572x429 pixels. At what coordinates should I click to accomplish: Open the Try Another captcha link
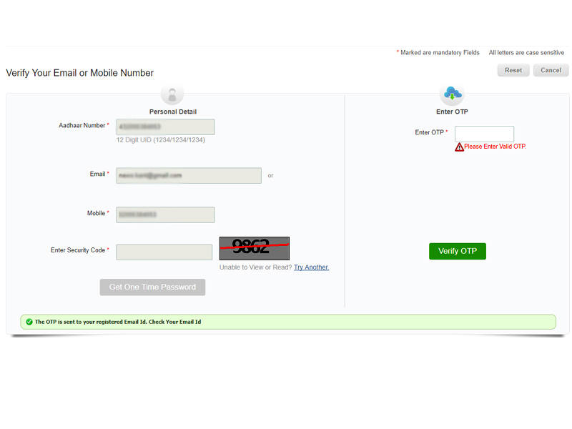click(x=311, y=267)
